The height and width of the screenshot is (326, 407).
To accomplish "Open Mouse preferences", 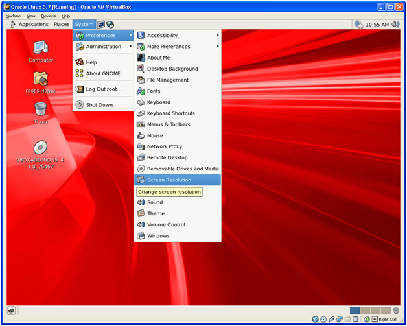I will point(178,135).
